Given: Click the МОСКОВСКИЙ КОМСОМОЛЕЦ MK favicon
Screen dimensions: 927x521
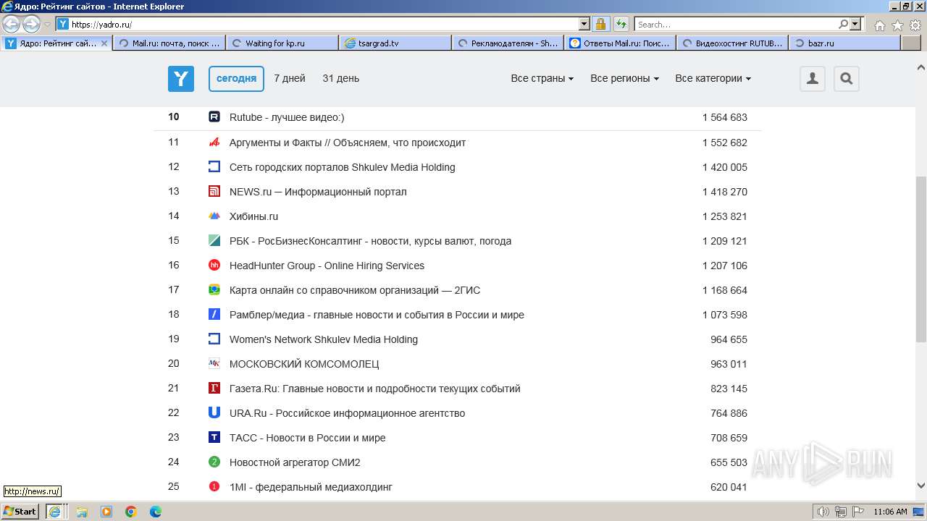Looking at the screenshot, I should 214,363.
